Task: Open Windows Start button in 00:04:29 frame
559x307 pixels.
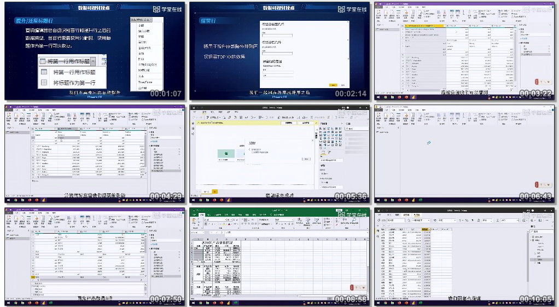Action: point(8,201)
